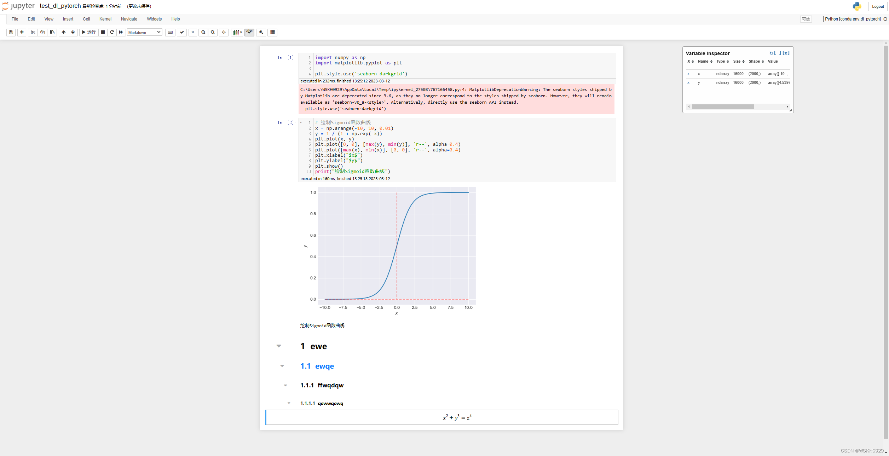Click the double chevron down toolbar icon

[x=193, y=32]
